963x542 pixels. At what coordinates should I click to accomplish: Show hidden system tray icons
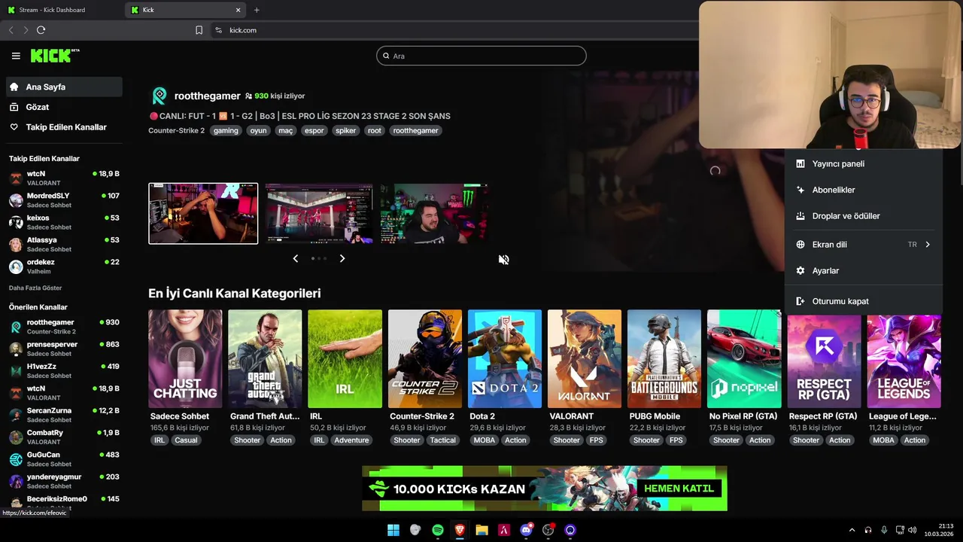pos(852,530)
